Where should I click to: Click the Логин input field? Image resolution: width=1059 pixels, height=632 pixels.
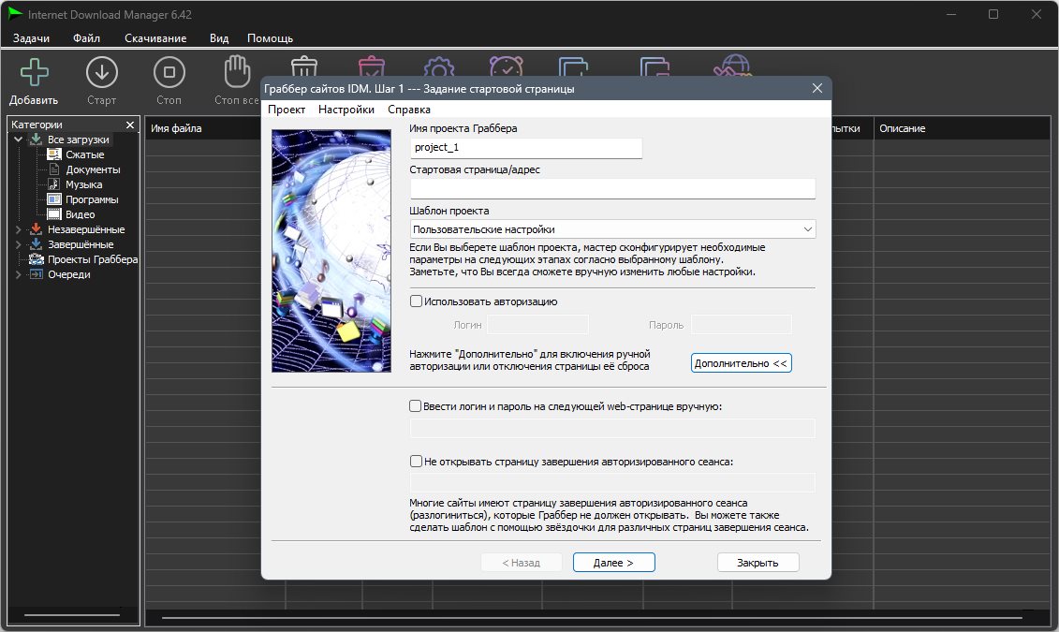pyautogui.click(x=537, y=325)
